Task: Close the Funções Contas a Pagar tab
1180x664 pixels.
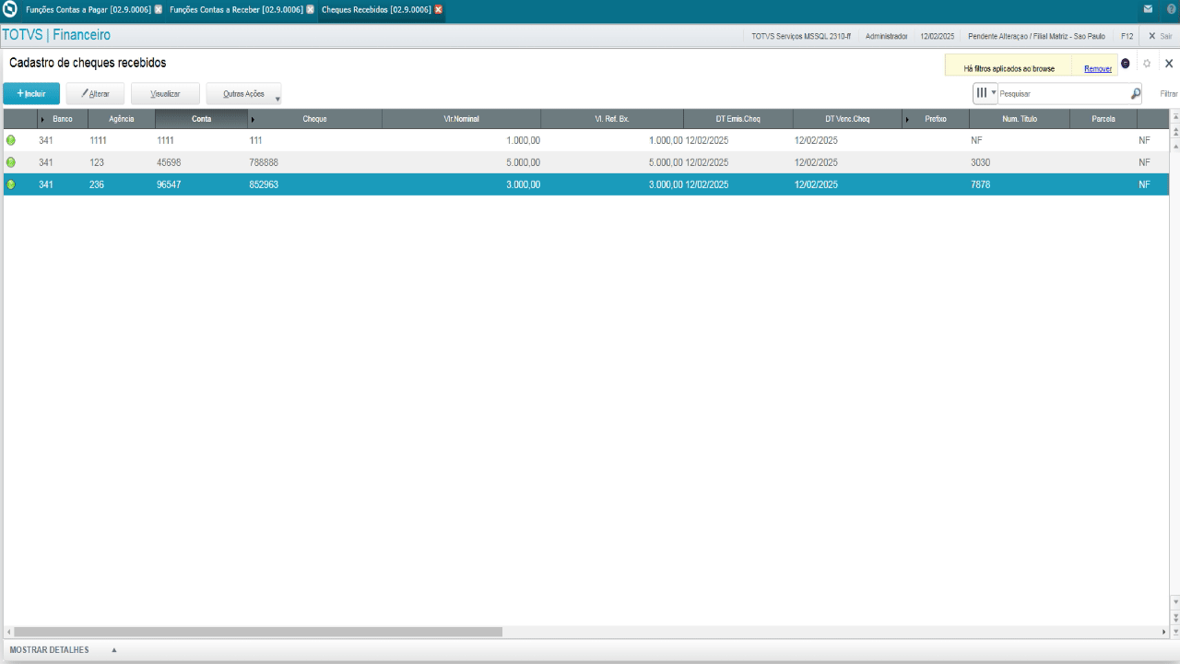Action: 159,9
